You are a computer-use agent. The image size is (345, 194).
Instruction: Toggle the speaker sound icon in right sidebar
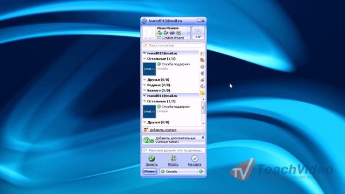pyautogui.click(x=202, y=73)
